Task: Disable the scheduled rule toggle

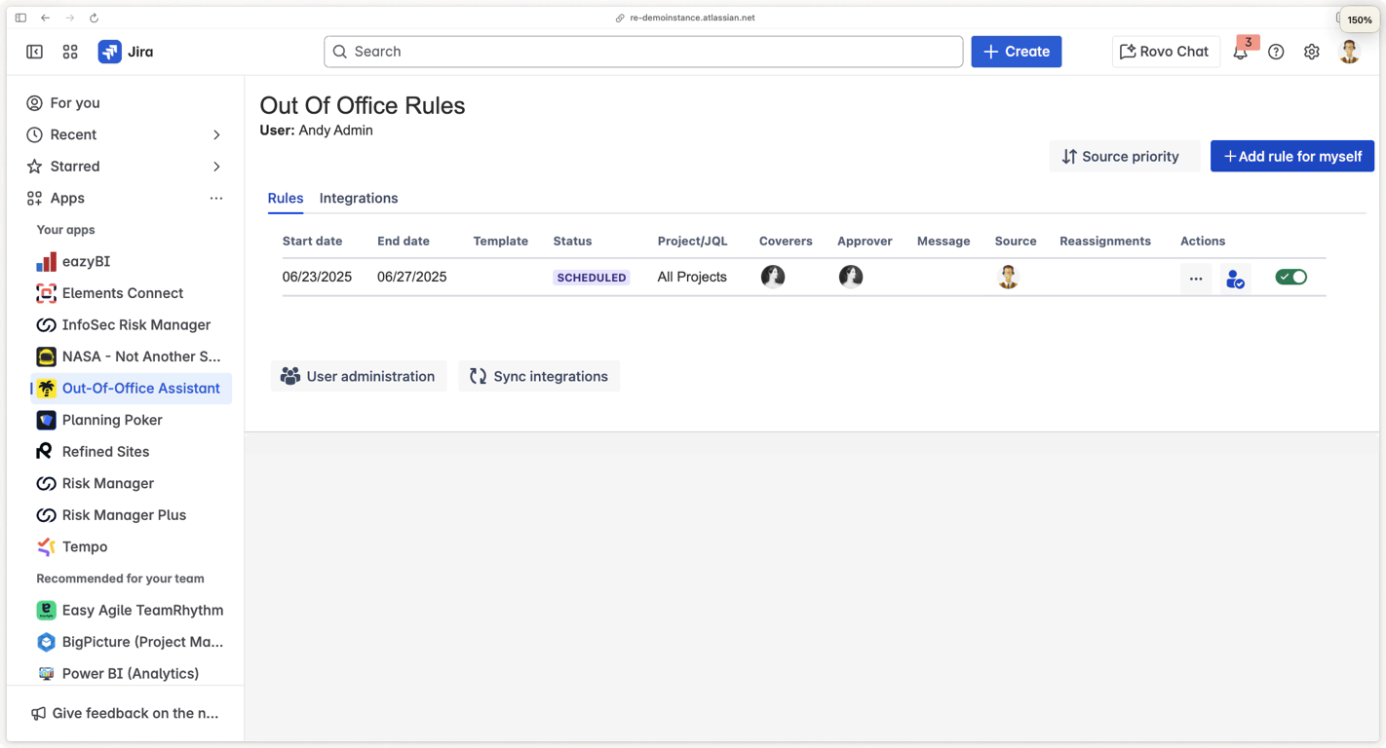Action: tap(1290, 278)
